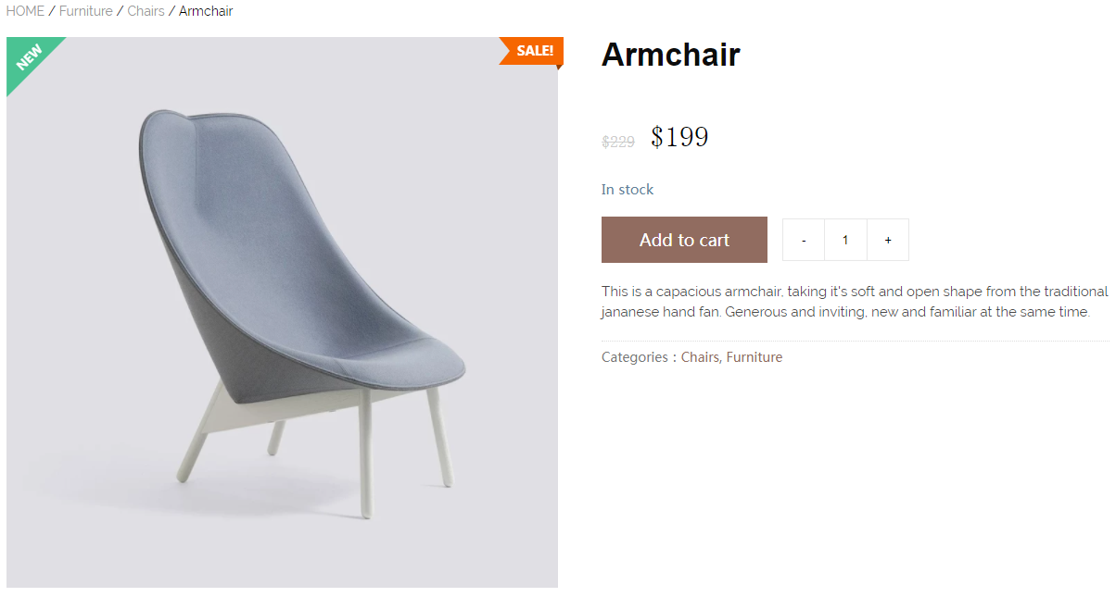Click the orange SALE! badge
This screenshot has width=1116, height=597.
click(532, 51)
